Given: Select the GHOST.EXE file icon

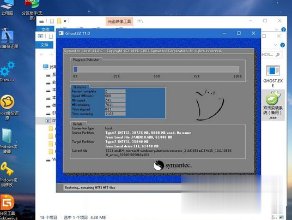Looking at the screenshot, I should (273, 76).
